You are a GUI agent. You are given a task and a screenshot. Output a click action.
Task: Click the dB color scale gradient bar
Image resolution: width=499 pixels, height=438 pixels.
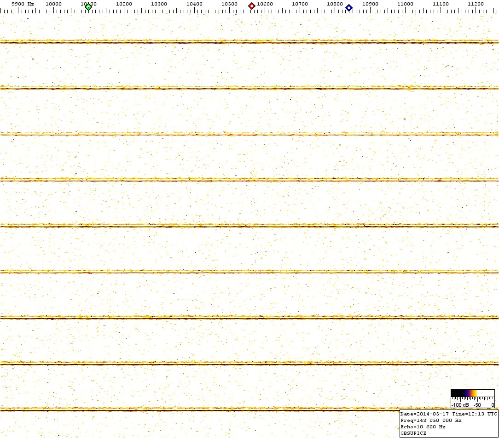point(472,393)
